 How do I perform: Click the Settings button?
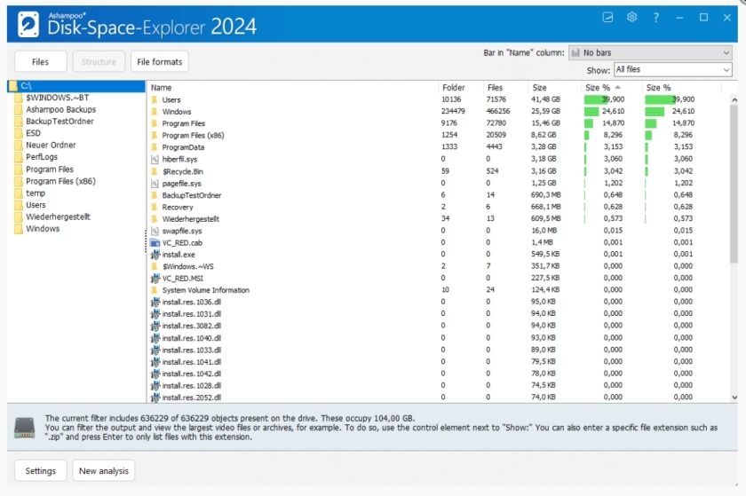[x=41, y=471]
